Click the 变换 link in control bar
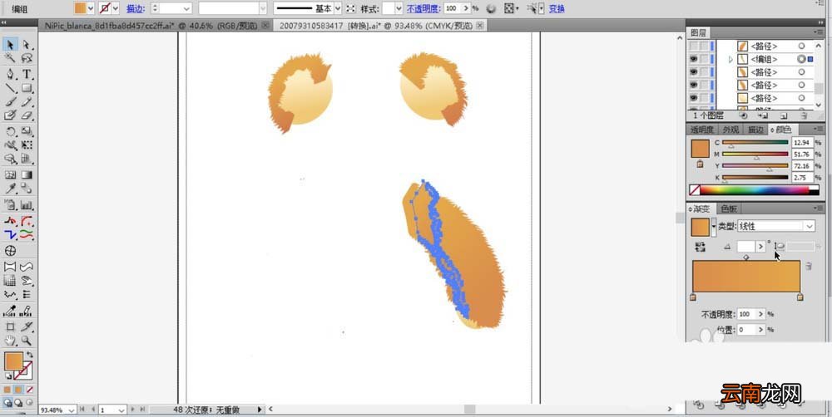This screenshot has width=832, height=417. click(x=557, y=8)
